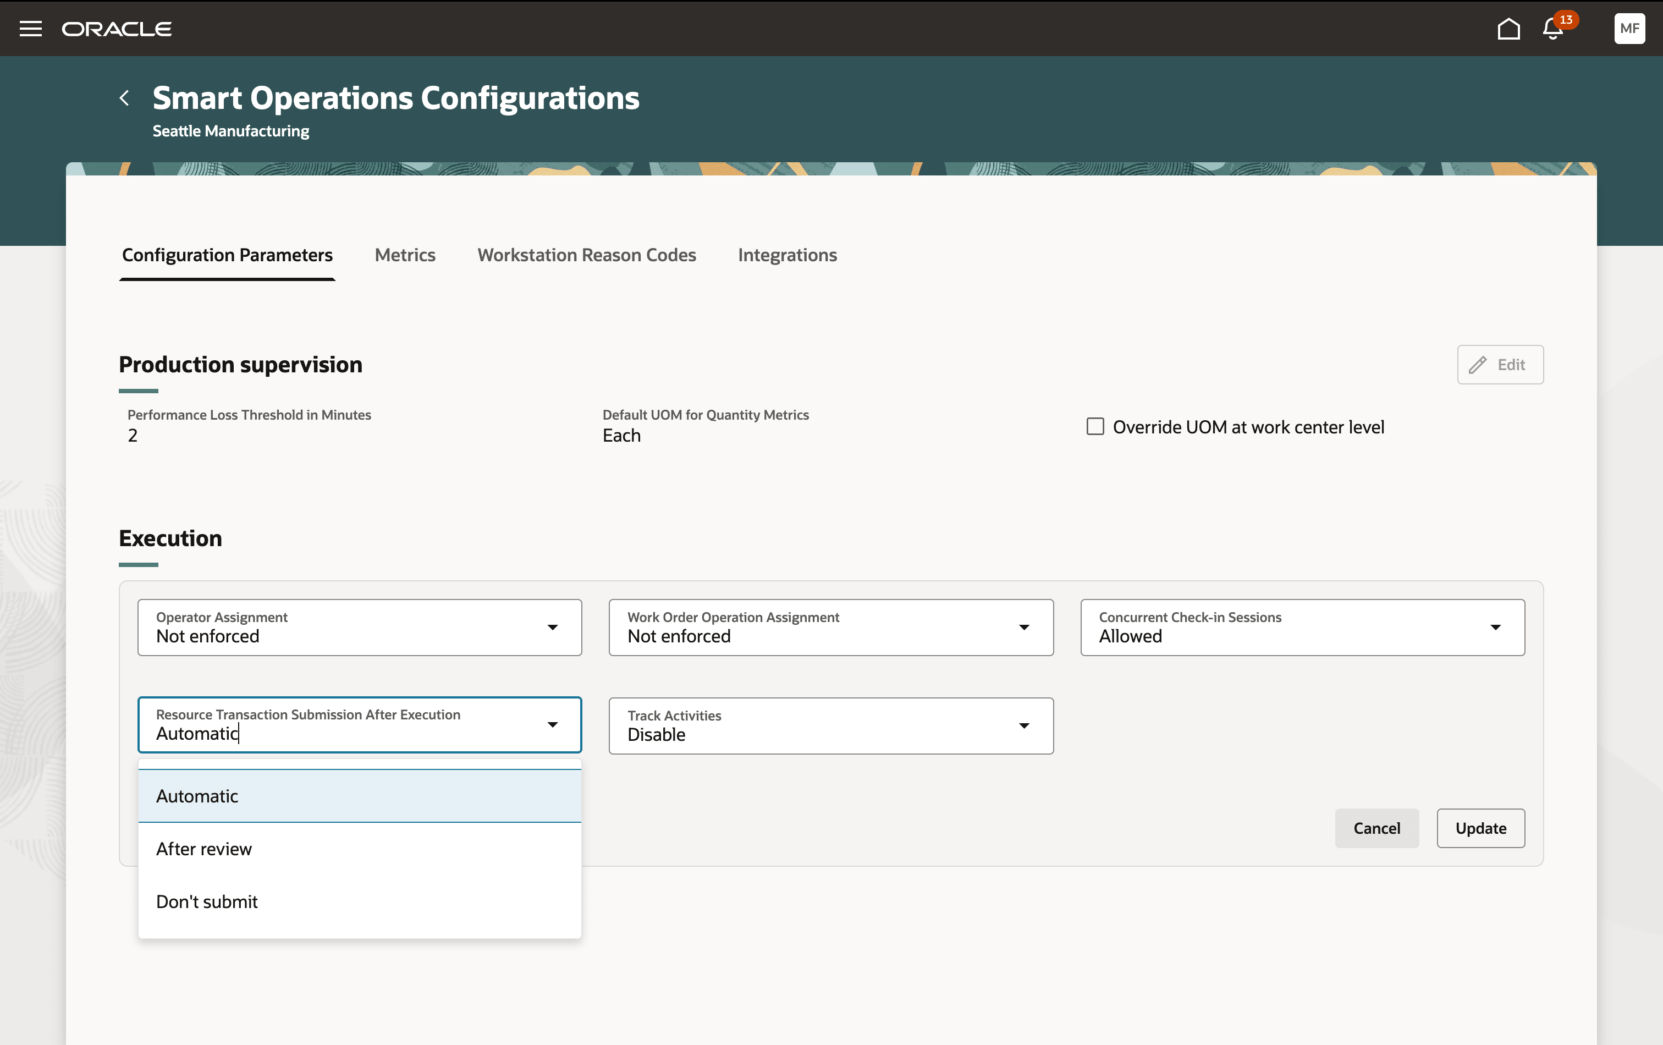Open the hamburger navigation menu
1663x1045 pixels.
pyautogui.click(x=30, y=28)
